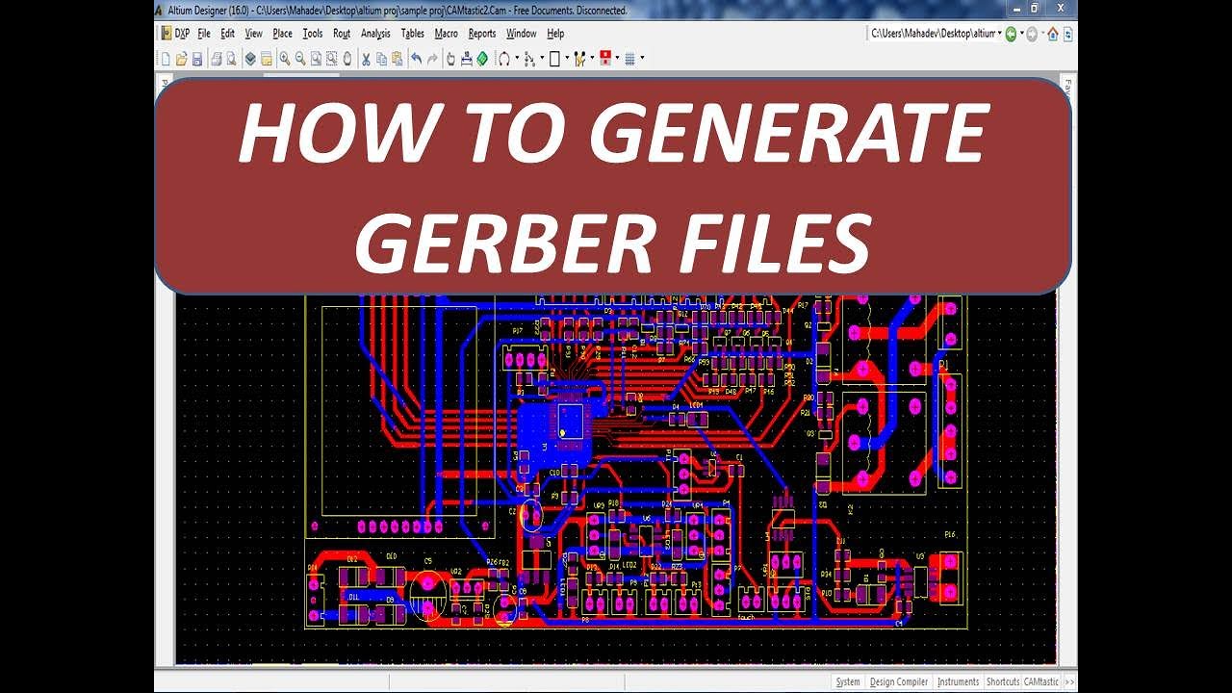Screen dimensions: 1232x693
Task: Click the hand pan tool icon
Action: tap(450, 59)
